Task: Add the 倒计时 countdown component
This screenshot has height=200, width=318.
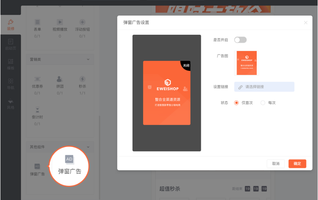Action: (x=37, y=116)
